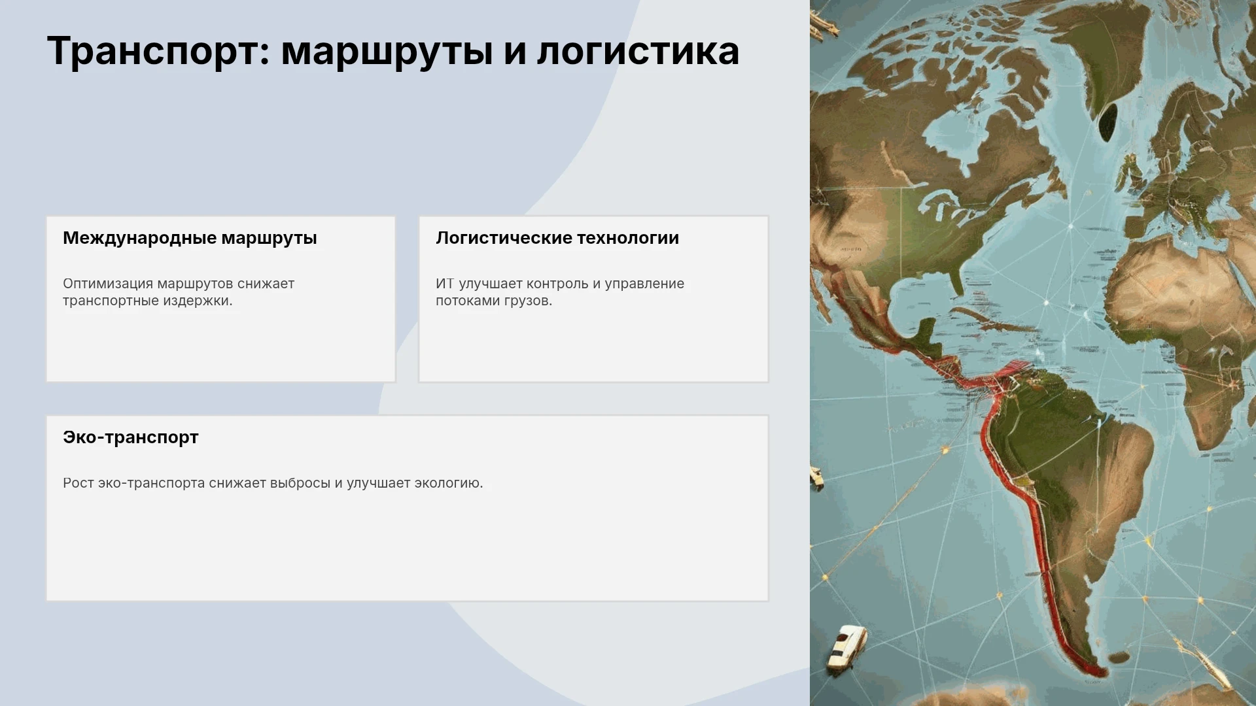The width and height of the screenshot is (1256, 706).
Task: Click empty area of Логистические технологии card
Action: [x=593, y=346]
